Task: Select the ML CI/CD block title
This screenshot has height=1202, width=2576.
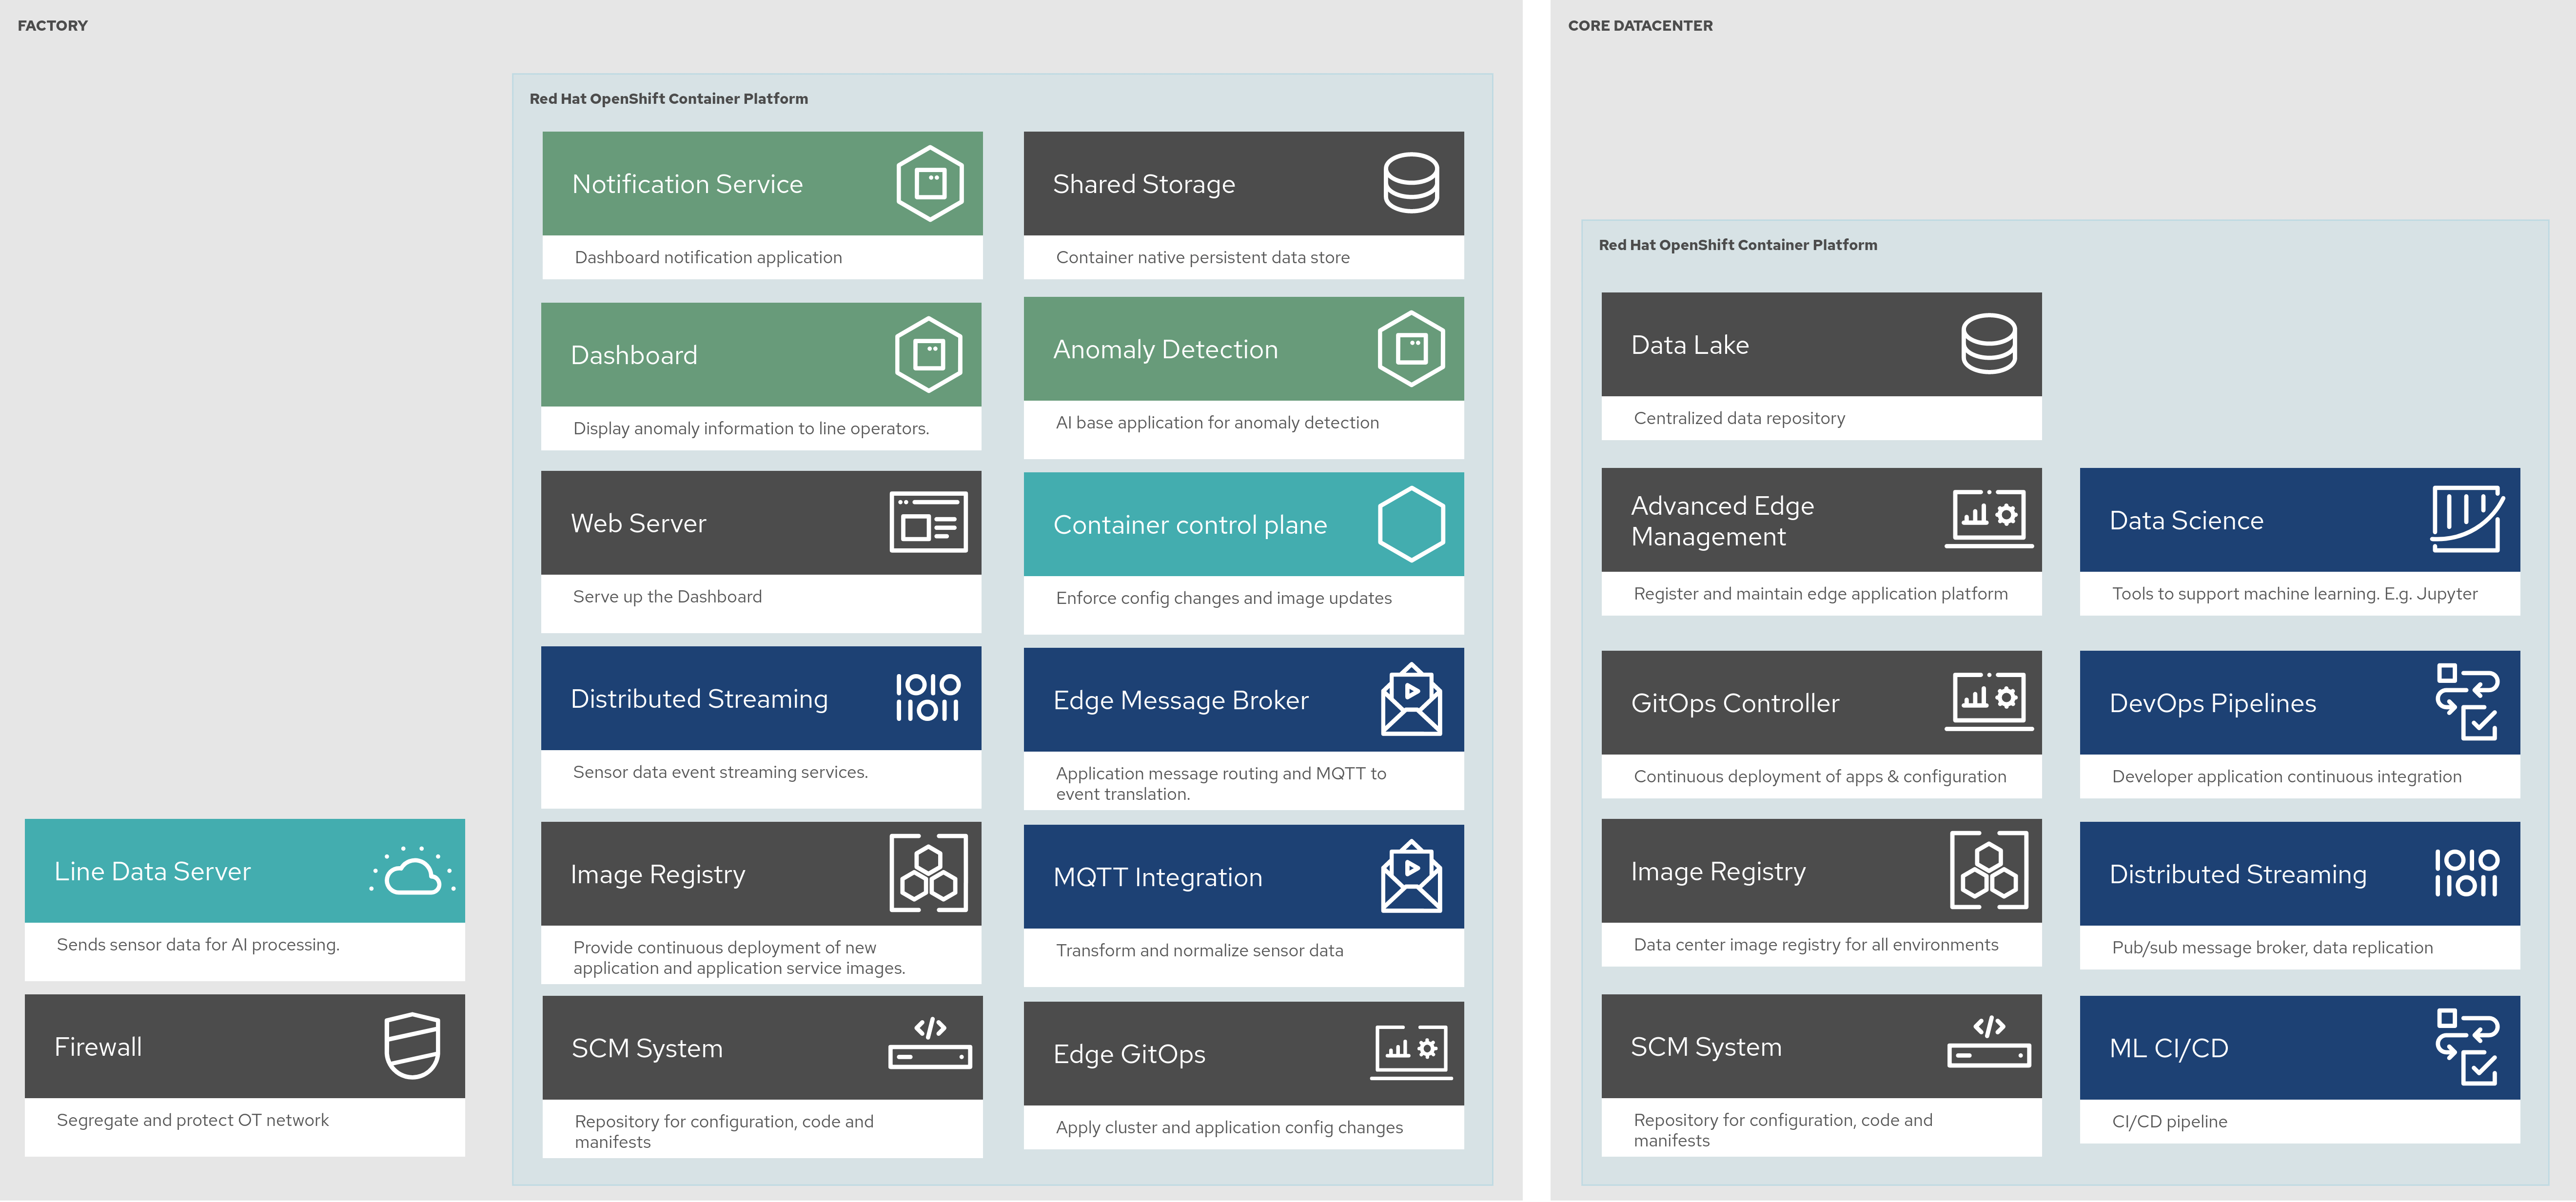Action: pyautogui.click(x=2168, y=1048)
